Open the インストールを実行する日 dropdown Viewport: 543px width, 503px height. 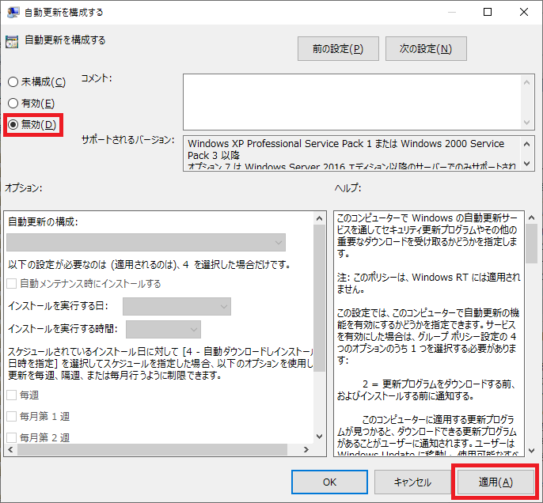(177, 306)
